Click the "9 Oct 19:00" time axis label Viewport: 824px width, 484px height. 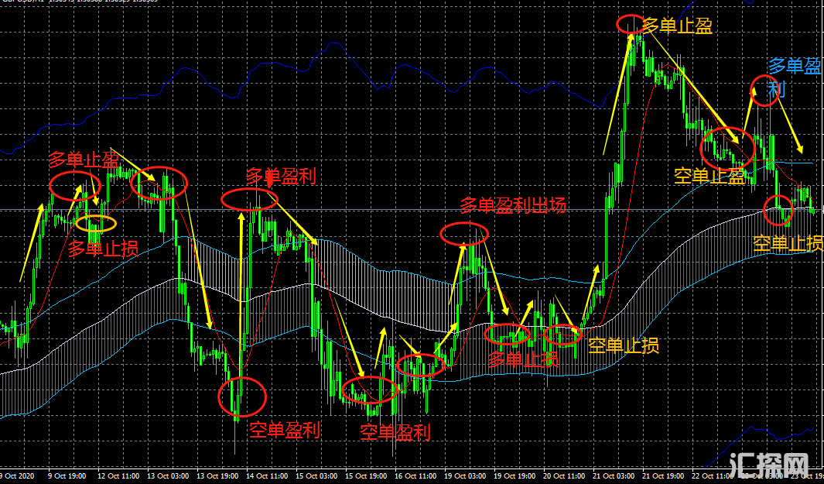68,476
